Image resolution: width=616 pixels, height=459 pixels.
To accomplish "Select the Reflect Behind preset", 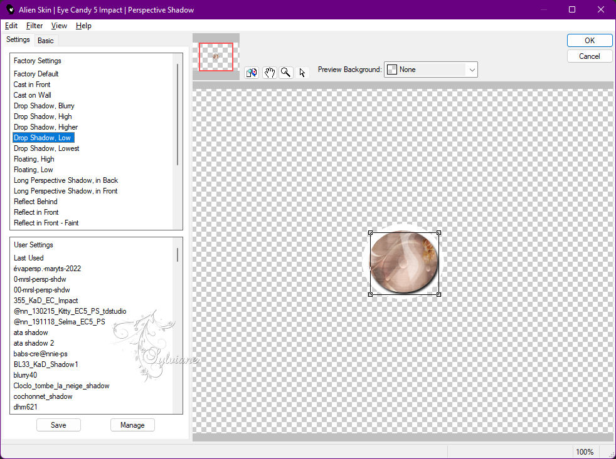I will tap(35, 201).
